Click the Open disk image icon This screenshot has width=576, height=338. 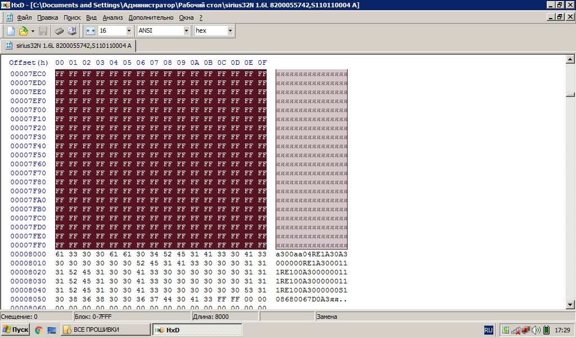(x=72, y=31)
